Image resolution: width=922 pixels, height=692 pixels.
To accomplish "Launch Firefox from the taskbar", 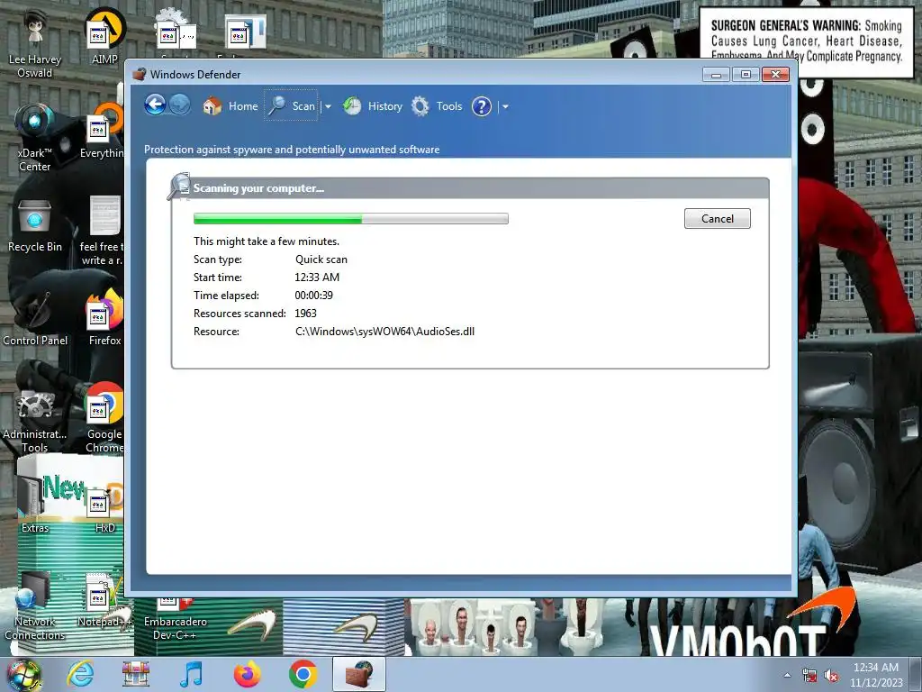I will point(247,674).
